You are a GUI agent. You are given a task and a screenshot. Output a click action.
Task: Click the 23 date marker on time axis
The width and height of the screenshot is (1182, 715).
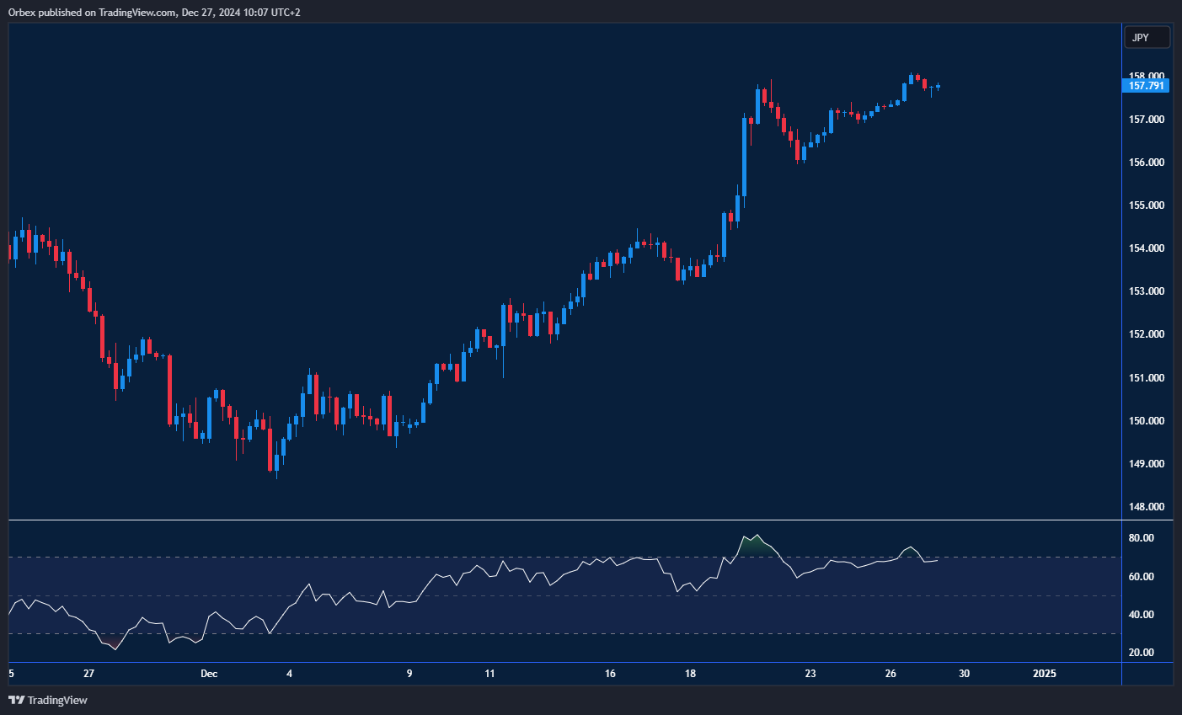point(810,674)
